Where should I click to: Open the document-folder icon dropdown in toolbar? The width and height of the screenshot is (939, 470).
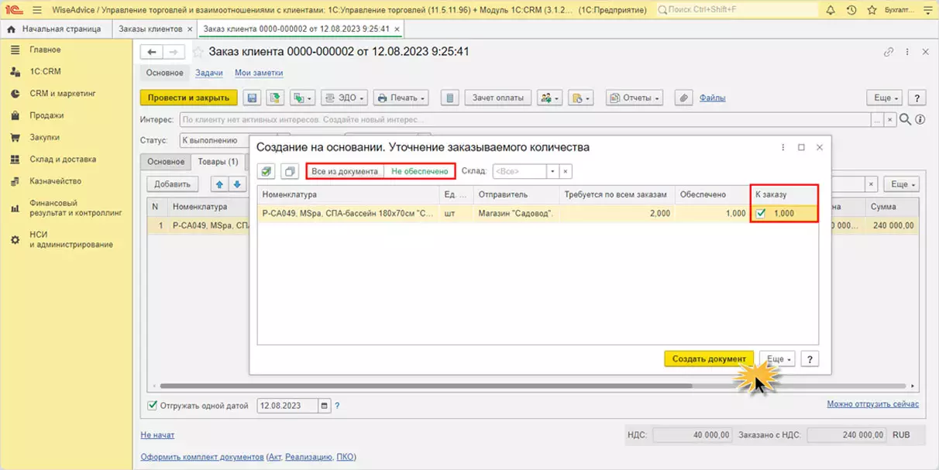580,98
